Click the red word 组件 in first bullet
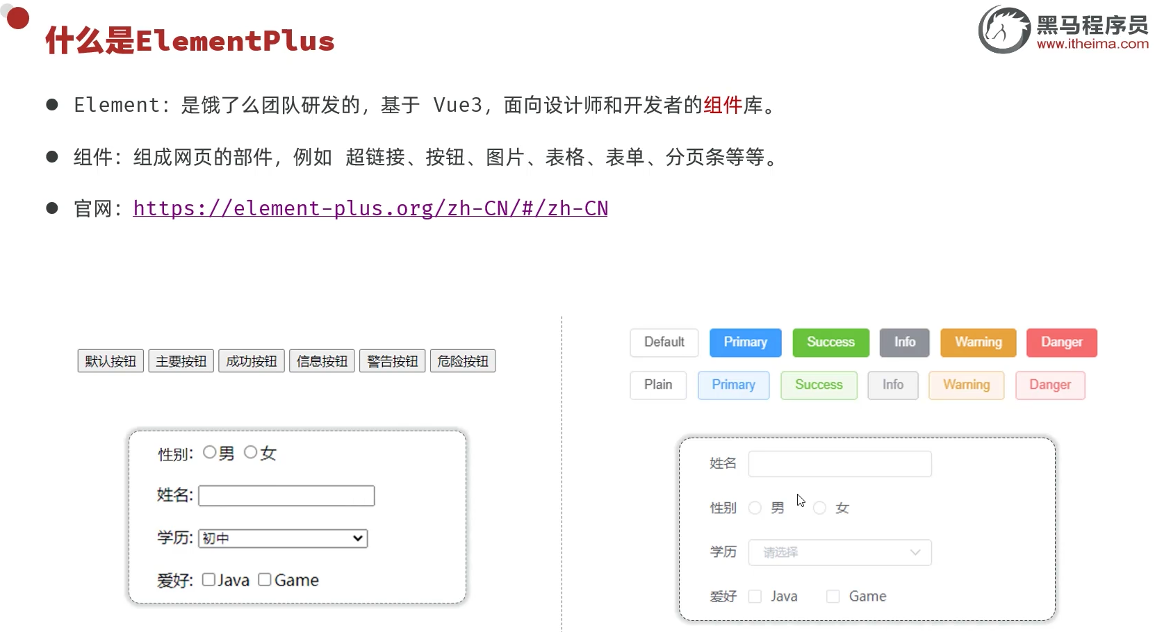1171x632 pixels. pyautogui.click(x=723, y=105)
